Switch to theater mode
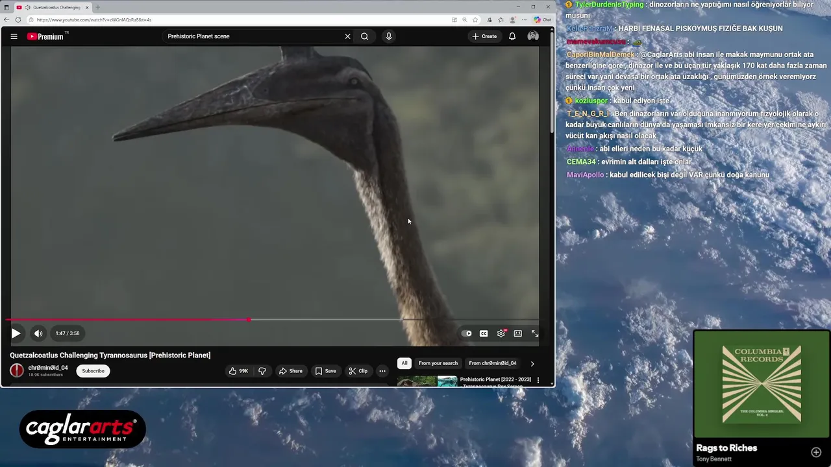 tap(518, 333)
